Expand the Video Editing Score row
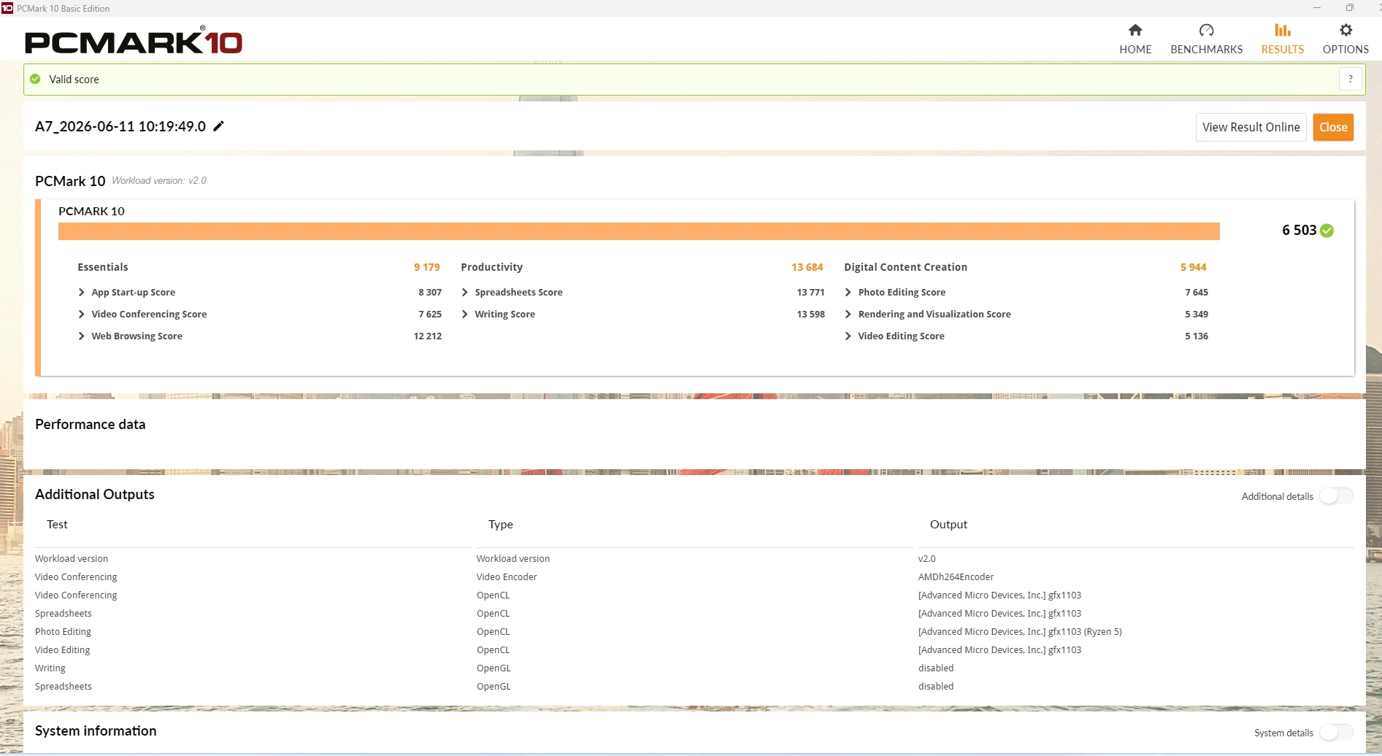Image resolution: width=1382 pixels, height=756 pixels. 848,336
